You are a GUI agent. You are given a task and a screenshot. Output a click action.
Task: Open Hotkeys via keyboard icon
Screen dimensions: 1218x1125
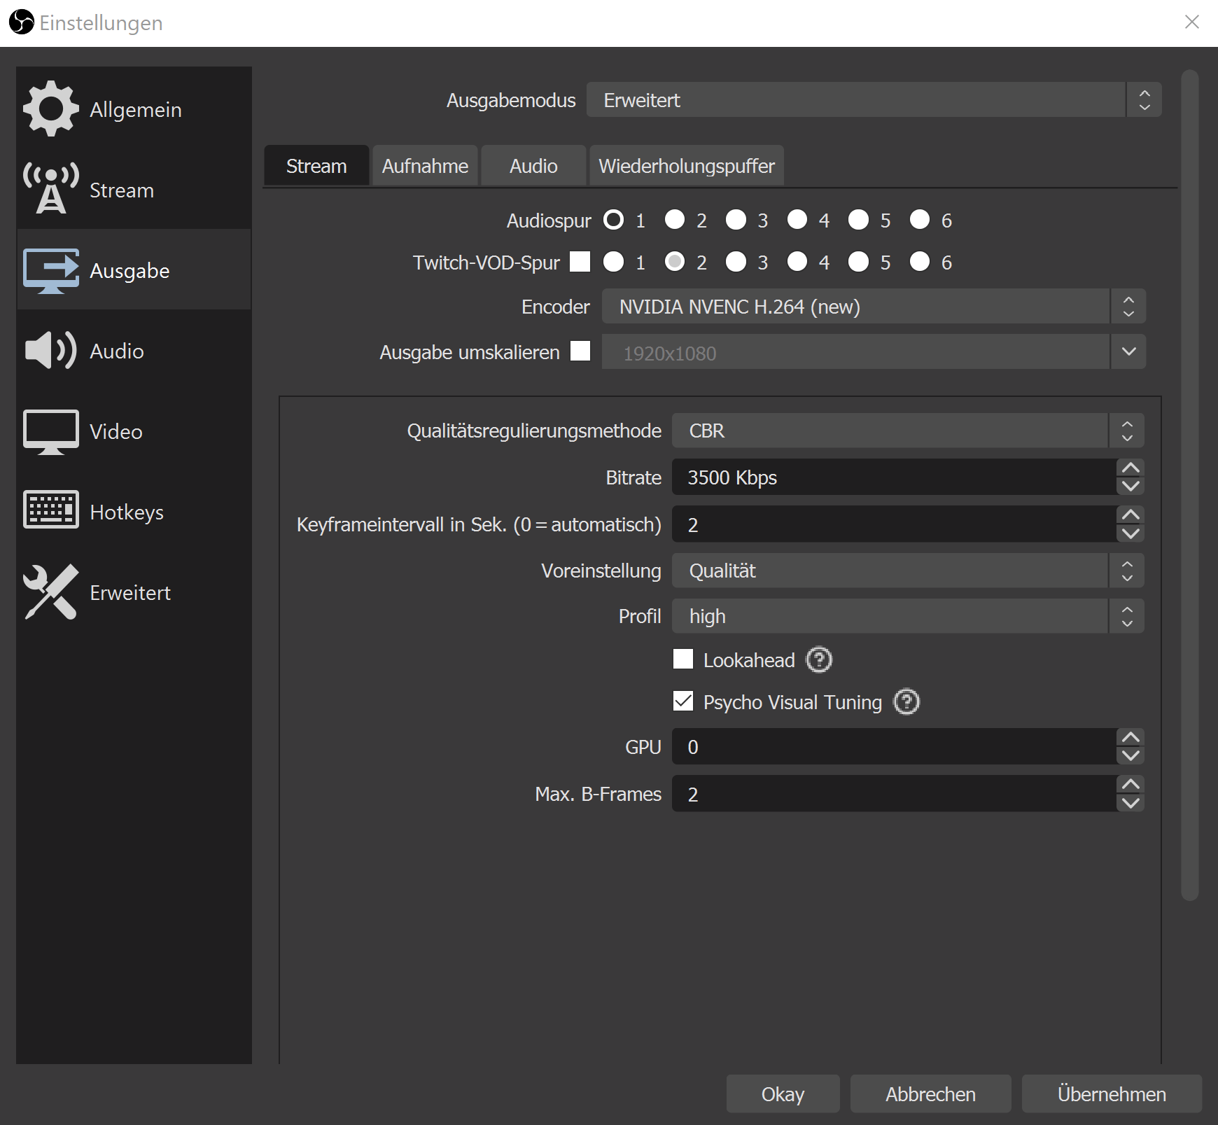(x=50, y=510)
